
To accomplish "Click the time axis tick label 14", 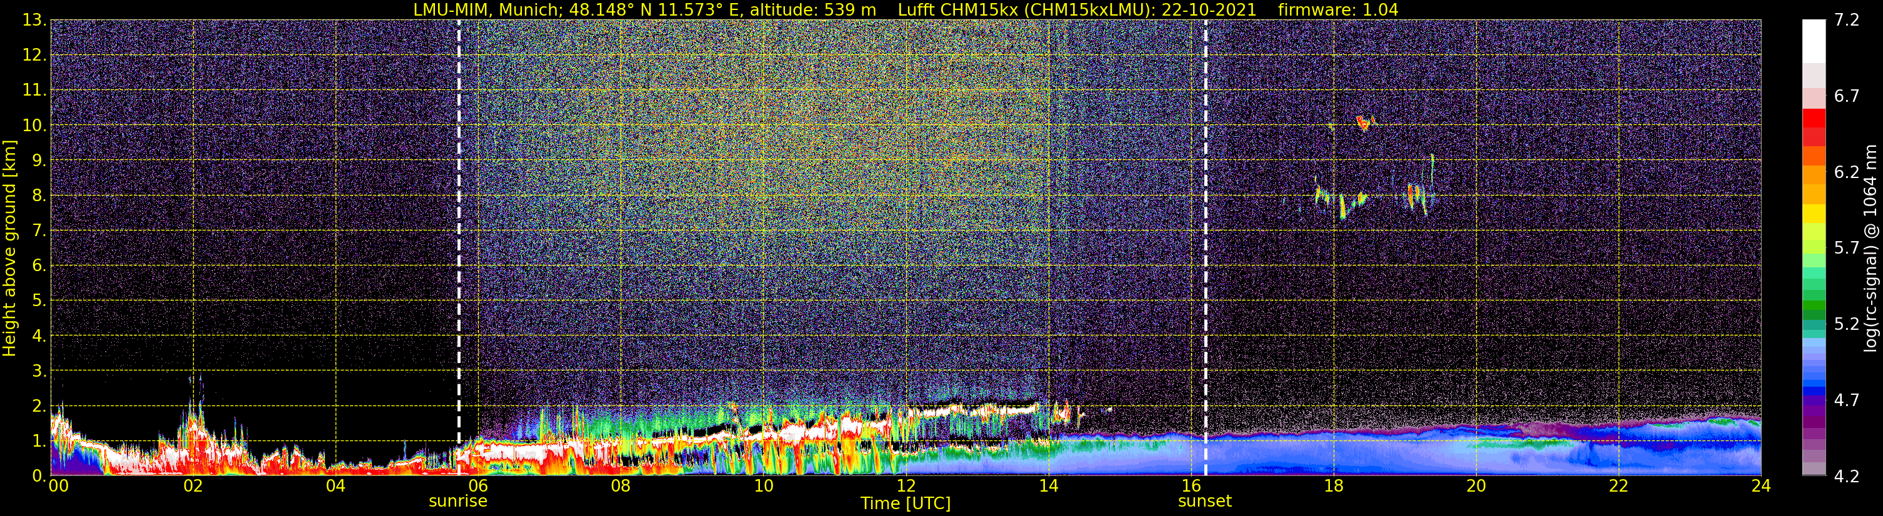I will pos(1048,487).
